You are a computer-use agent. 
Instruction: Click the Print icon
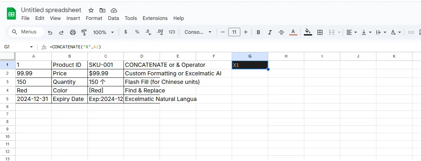73,32
